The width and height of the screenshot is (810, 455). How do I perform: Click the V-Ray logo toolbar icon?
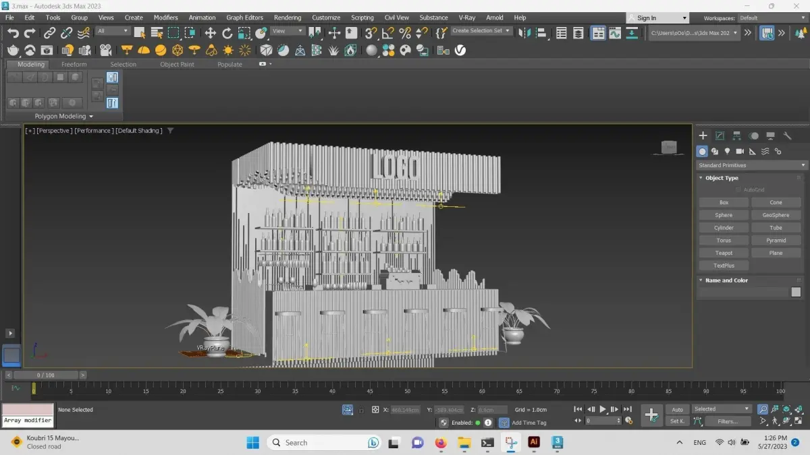460,50
